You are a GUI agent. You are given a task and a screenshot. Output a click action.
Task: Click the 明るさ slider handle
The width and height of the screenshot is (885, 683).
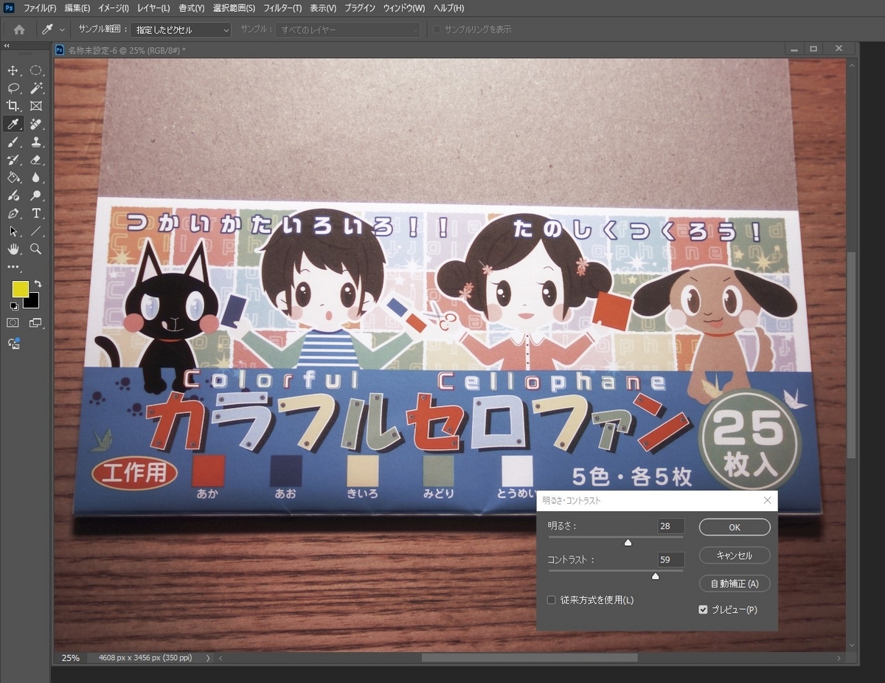(628, 542)
